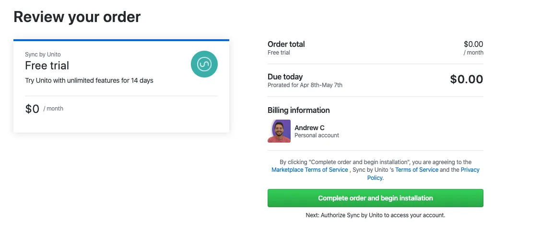Click the Review your order heading
The height and width of the screenshot is (244, 541).
[x=77, y=17]
